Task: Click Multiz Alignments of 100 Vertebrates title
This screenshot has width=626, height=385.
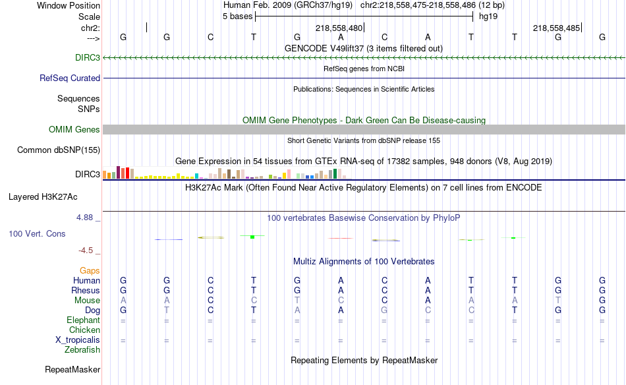Action: tap(364, 262)
